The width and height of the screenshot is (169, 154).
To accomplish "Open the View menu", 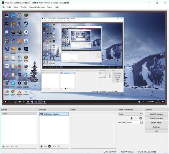I will 16,7.
